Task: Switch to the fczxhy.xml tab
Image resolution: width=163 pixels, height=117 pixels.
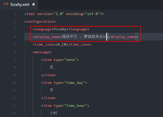Action: 19,5
